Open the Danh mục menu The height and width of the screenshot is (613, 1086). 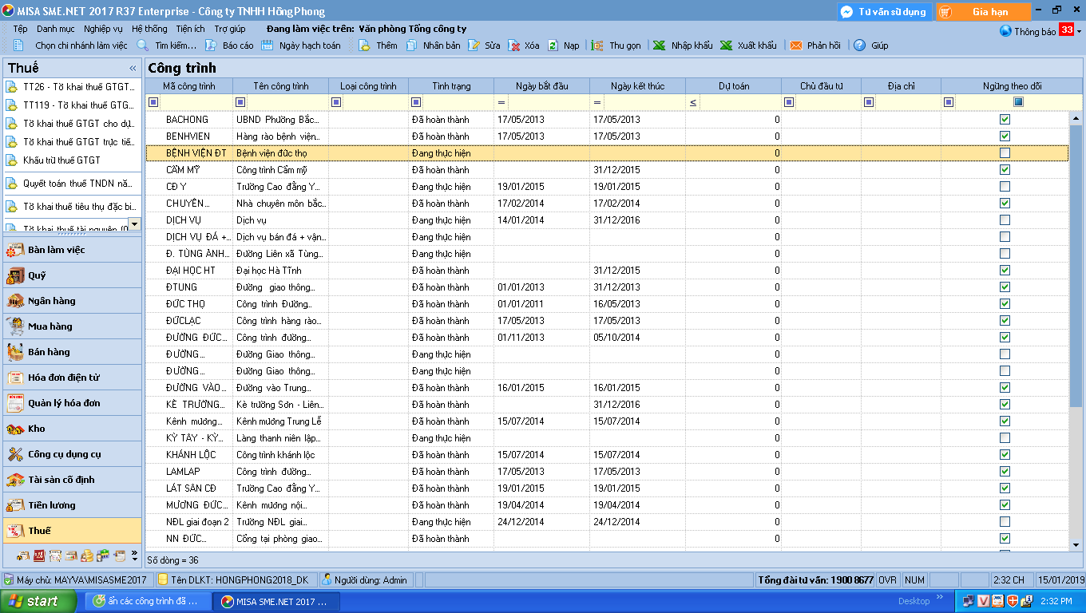55,29
